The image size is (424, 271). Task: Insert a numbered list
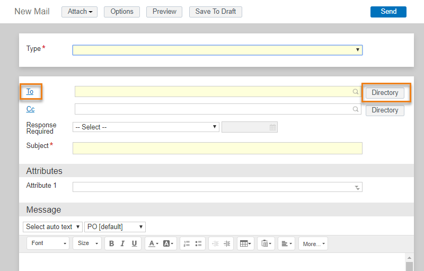(x=187, y=243)
